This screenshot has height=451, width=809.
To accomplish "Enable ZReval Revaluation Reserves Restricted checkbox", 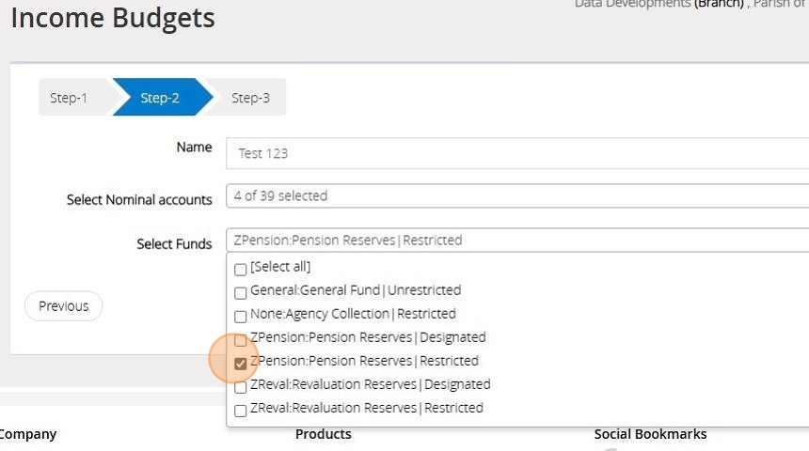I will pos(241,410).
